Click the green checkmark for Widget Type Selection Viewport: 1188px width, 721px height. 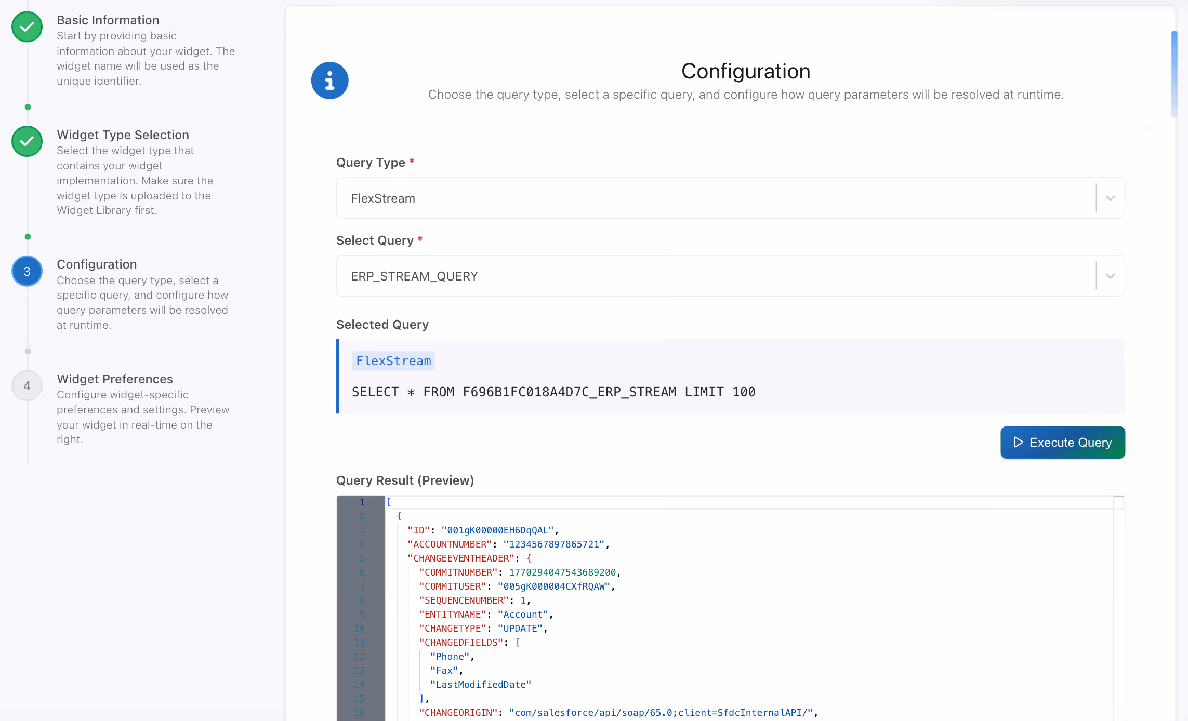(27, 141)
